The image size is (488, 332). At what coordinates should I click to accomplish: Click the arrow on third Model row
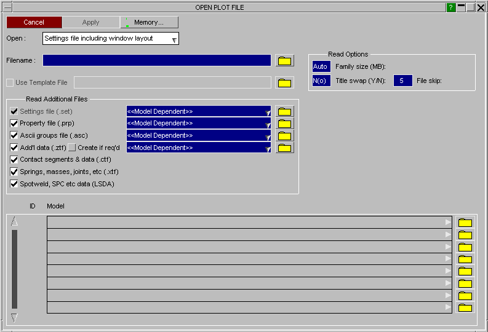pos(448,247)
